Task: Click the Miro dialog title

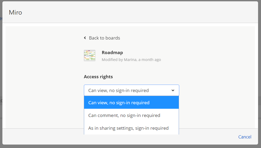Action: [15, 12]
